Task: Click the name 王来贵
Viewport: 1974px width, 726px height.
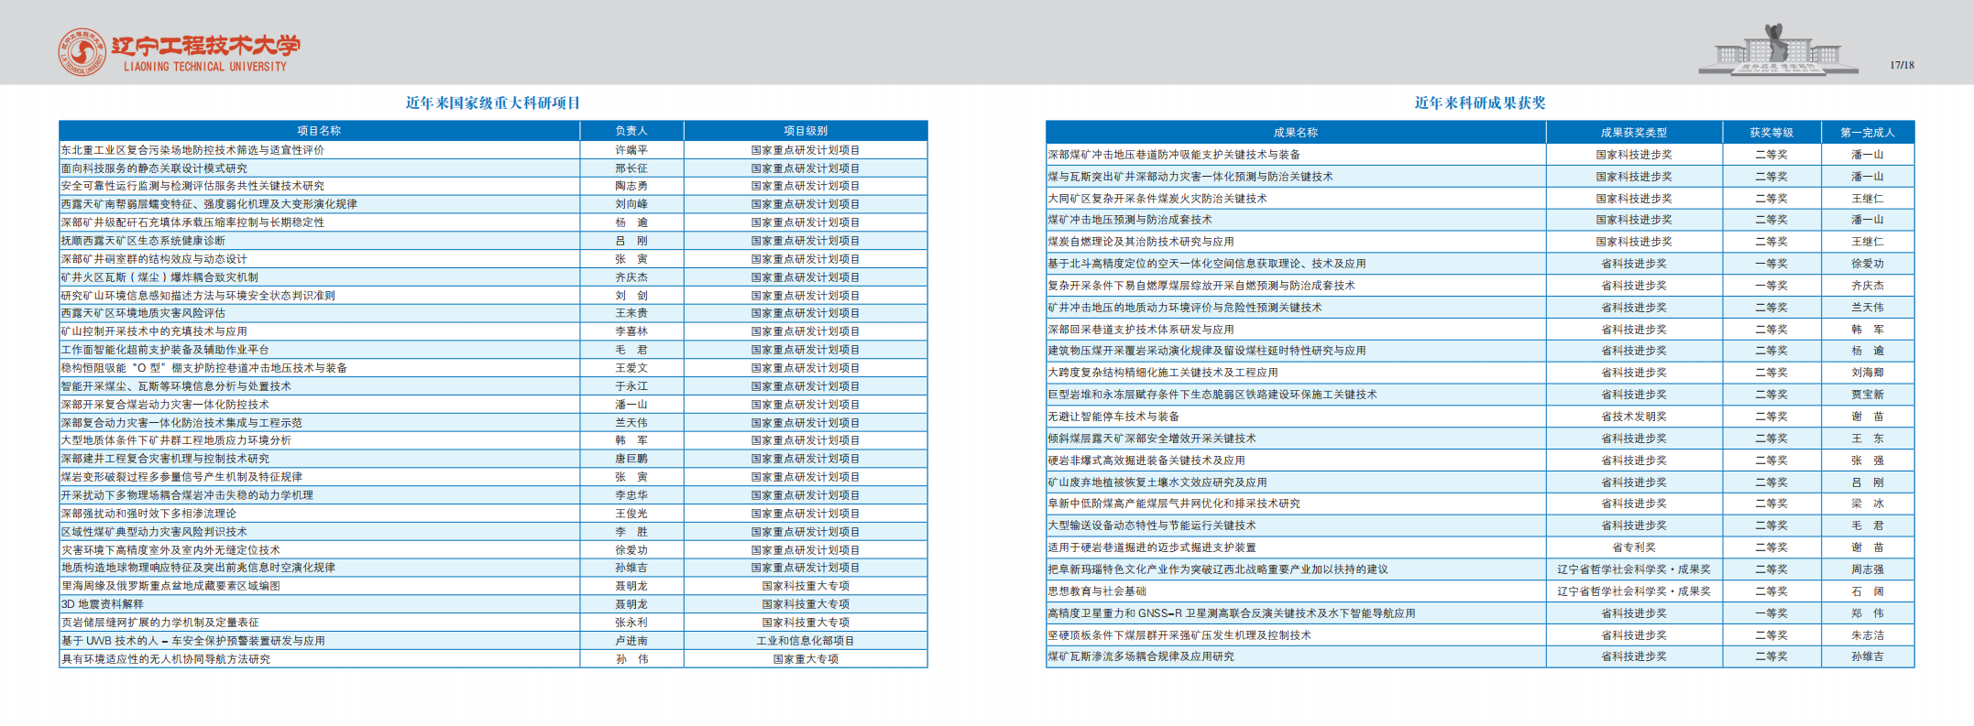Action: click(631, 313)
